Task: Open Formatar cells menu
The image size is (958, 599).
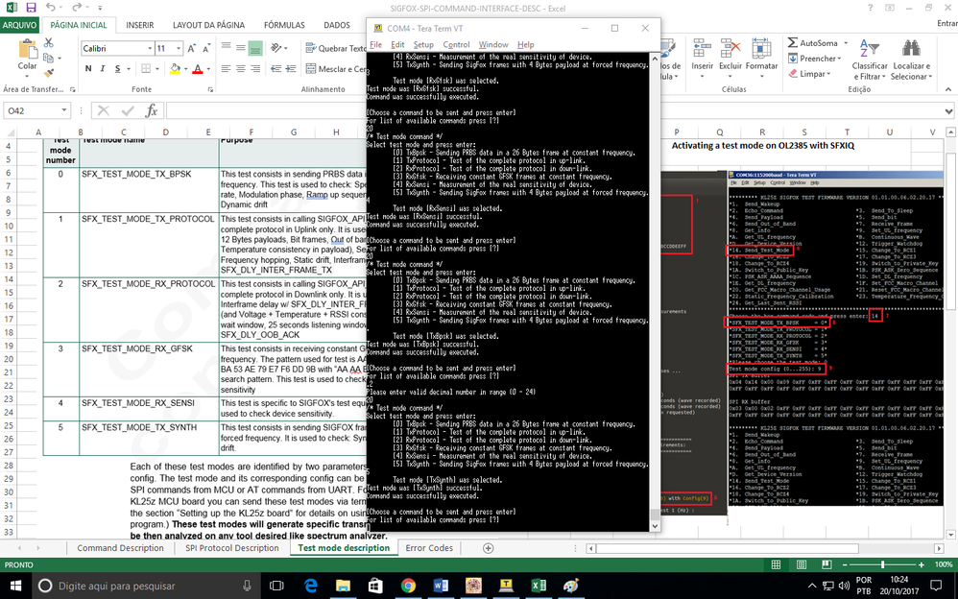Action: pos(761,59)
